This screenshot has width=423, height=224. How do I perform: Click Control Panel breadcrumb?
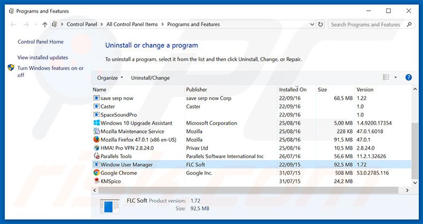(82, 24)
